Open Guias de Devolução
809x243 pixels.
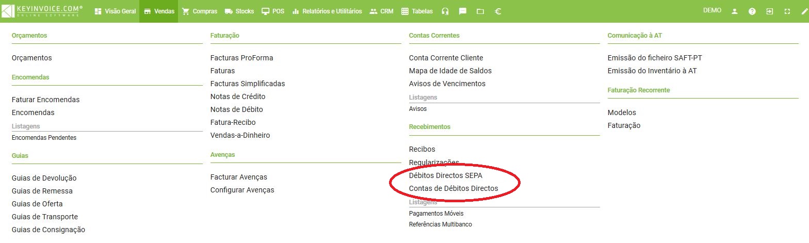pyautogui.click(x=44, y=178)
